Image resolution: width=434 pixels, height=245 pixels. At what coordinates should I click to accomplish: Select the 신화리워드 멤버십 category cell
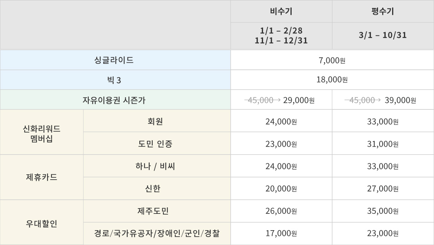pos(41,134)
